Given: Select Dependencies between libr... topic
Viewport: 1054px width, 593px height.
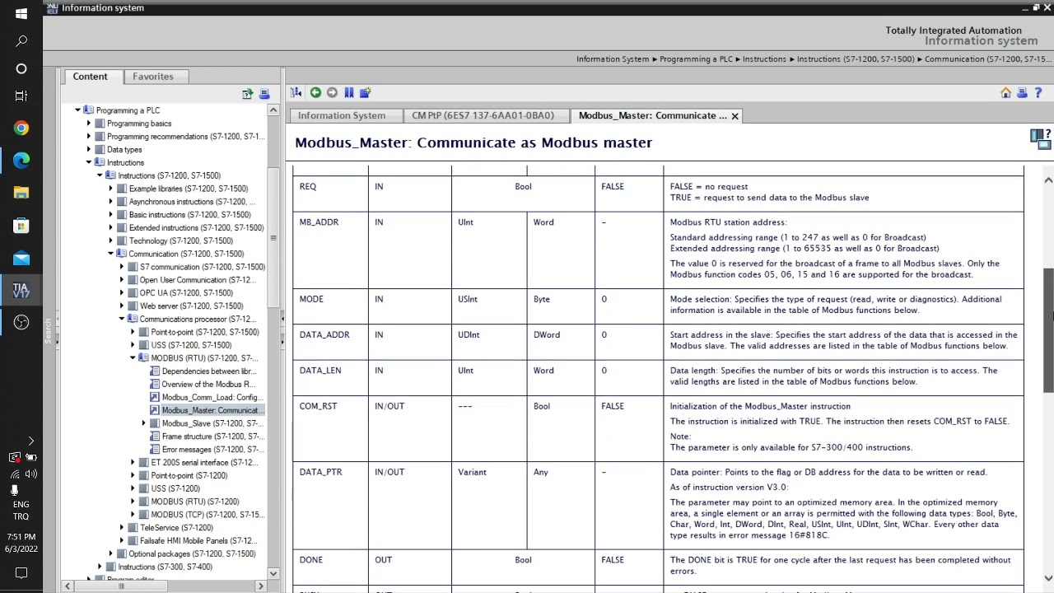Looking at the screenshot, I should pos(209,371).
